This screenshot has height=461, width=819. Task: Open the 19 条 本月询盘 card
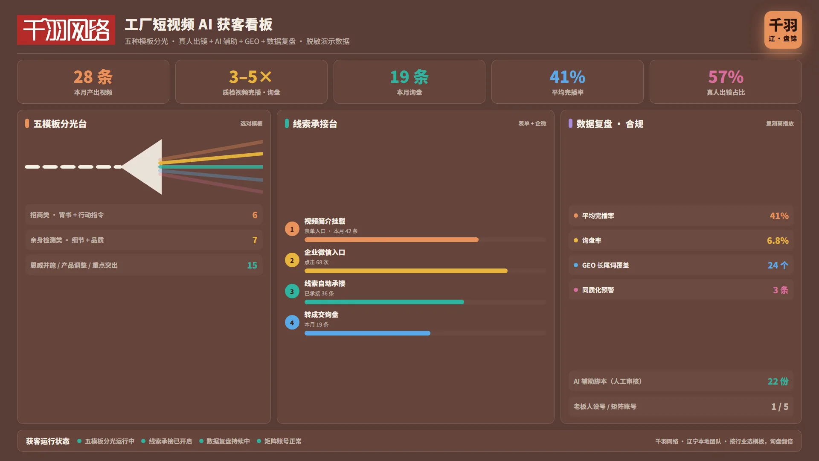[409, 82]
